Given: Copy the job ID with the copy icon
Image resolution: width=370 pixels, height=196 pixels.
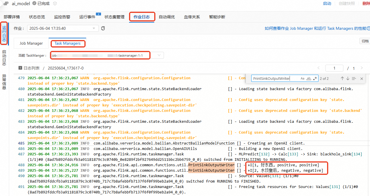Looking at the screenshot, I should tap(103, 28).
